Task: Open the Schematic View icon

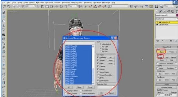Action: tap(151, 6)
